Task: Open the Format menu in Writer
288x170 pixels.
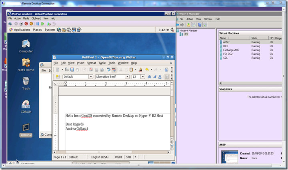Action: tap(91, 63)
